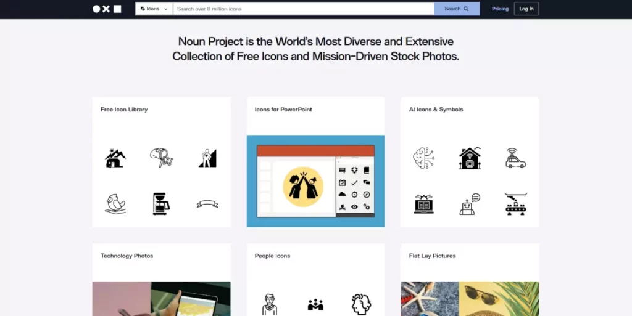Select the head profile icon
This screenshot has height=316, width=632.
click(361, 304)
